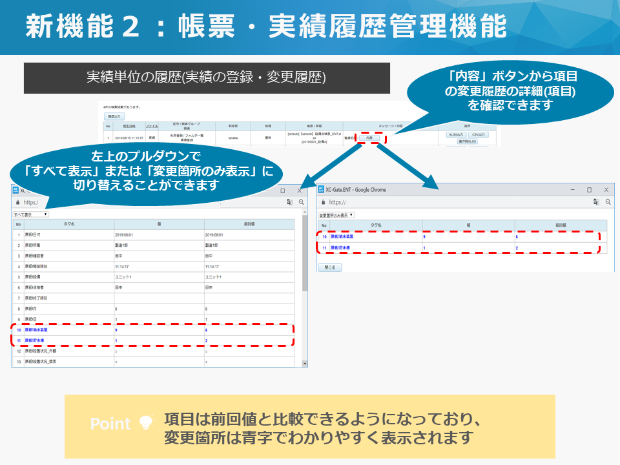Viewport: 620px width, 465px height.
Task: Click the 11:14:17 value in left window row 4
Action: [122, 267]
